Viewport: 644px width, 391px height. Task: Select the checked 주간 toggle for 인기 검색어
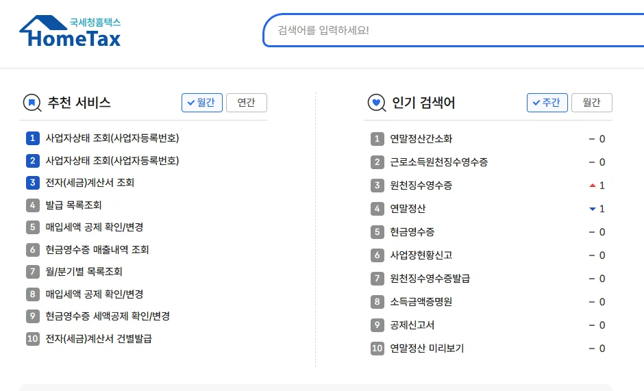(x=547, y=103)
